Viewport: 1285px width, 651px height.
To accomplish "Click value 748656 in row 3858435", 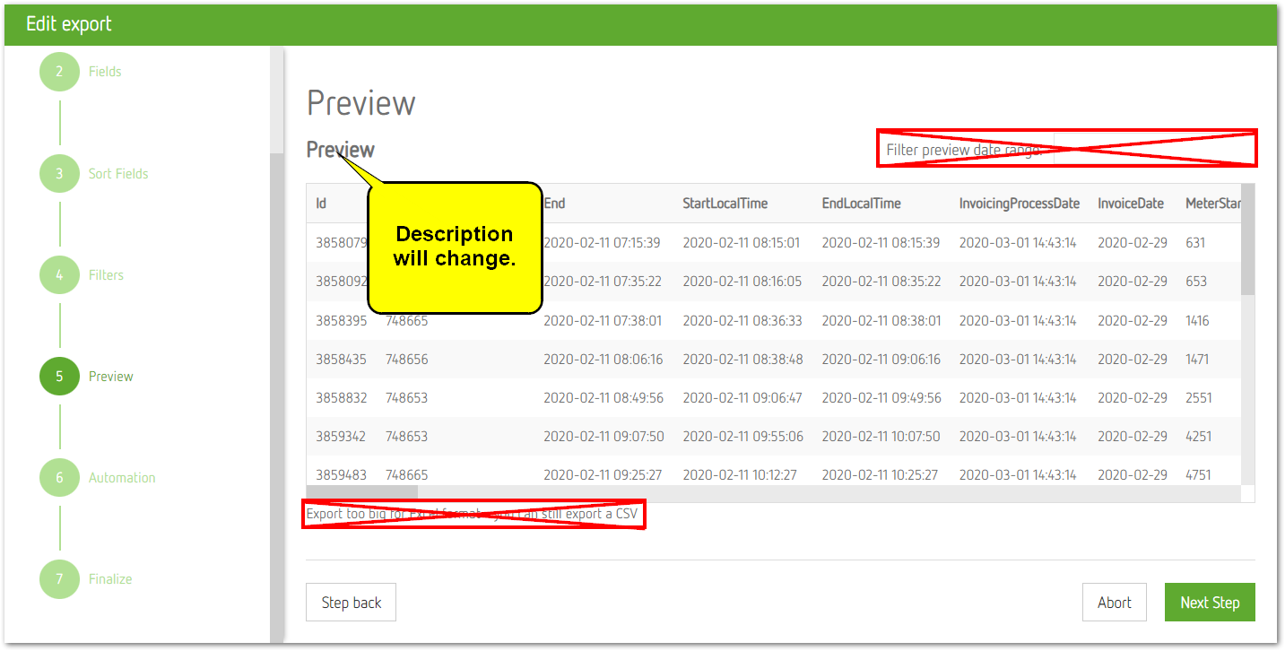I will (406, 359).
